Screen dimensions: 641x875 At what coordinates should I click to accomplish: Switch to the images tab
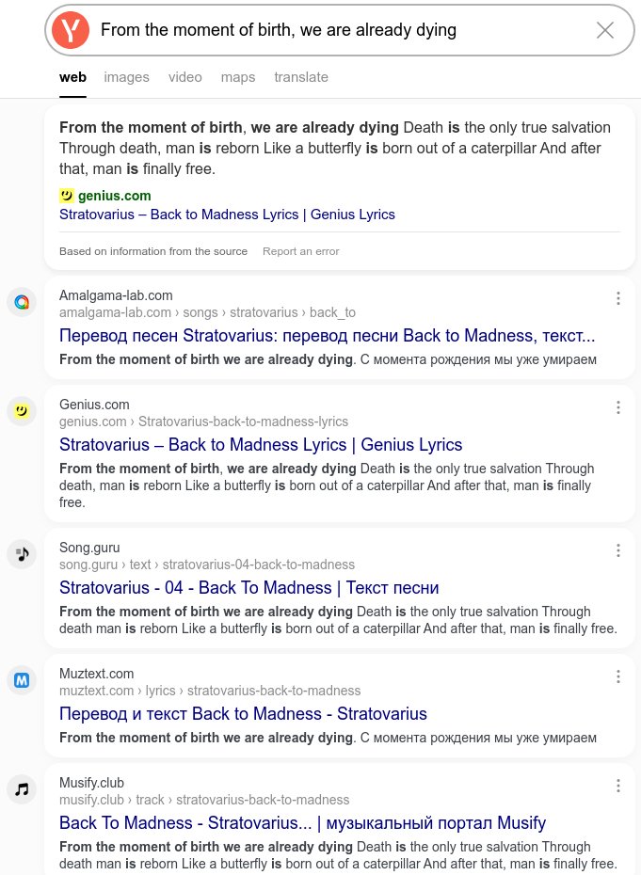coord(127,77)
